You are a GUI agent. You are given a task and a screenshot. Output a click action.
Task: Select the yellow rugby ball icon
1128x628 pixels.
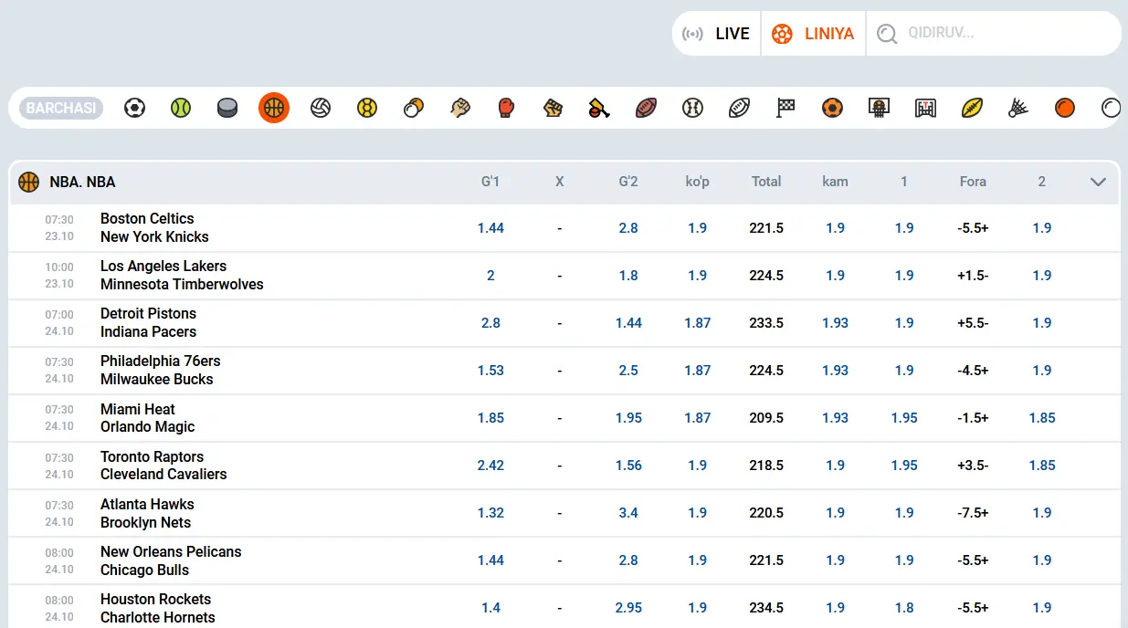pyautogui.click(x=972, y=108)
